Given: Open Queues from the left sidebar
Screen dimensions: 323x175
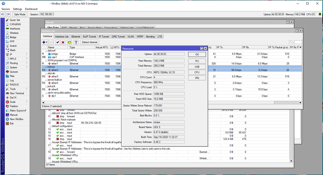Looking at the screenshot, I should (14, 72).
